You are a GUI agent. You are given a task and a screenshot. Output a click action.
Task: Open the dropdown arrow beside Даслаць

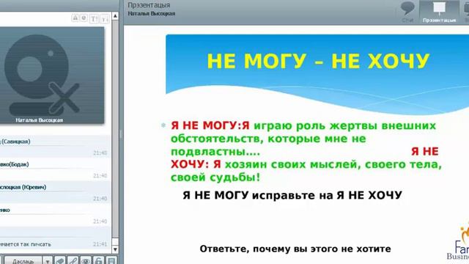[x=47, y=261]
